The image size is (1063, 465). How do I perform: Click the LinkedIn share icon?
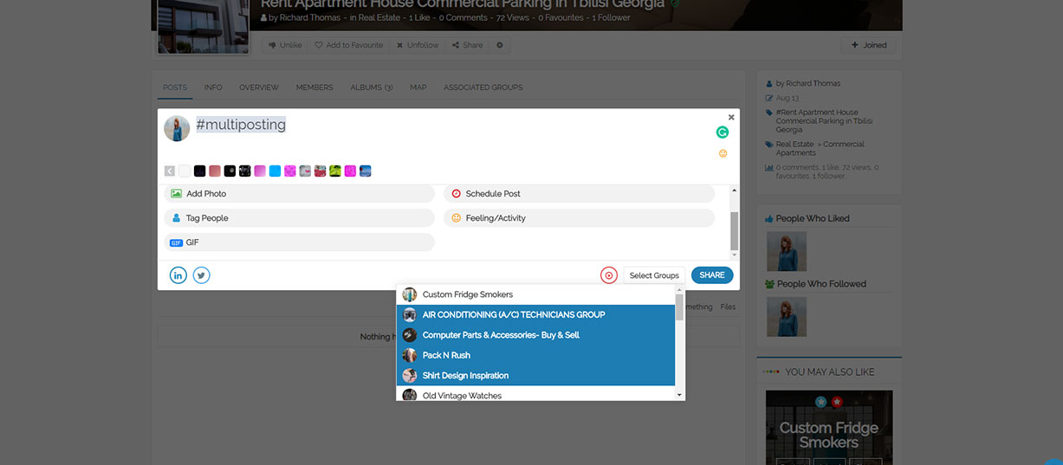pos(178,275)
